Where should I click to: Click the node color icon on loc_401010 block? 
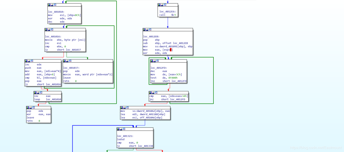pos(49,5)
